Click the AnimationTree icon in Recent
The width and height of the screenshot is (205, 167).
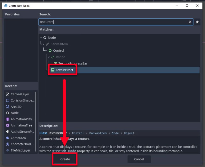point(8,125)
